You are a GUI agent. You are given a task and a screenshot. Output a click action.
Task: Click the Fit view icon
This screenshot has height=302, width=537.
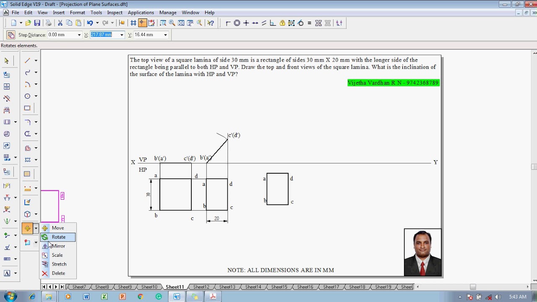click(181, 23)
